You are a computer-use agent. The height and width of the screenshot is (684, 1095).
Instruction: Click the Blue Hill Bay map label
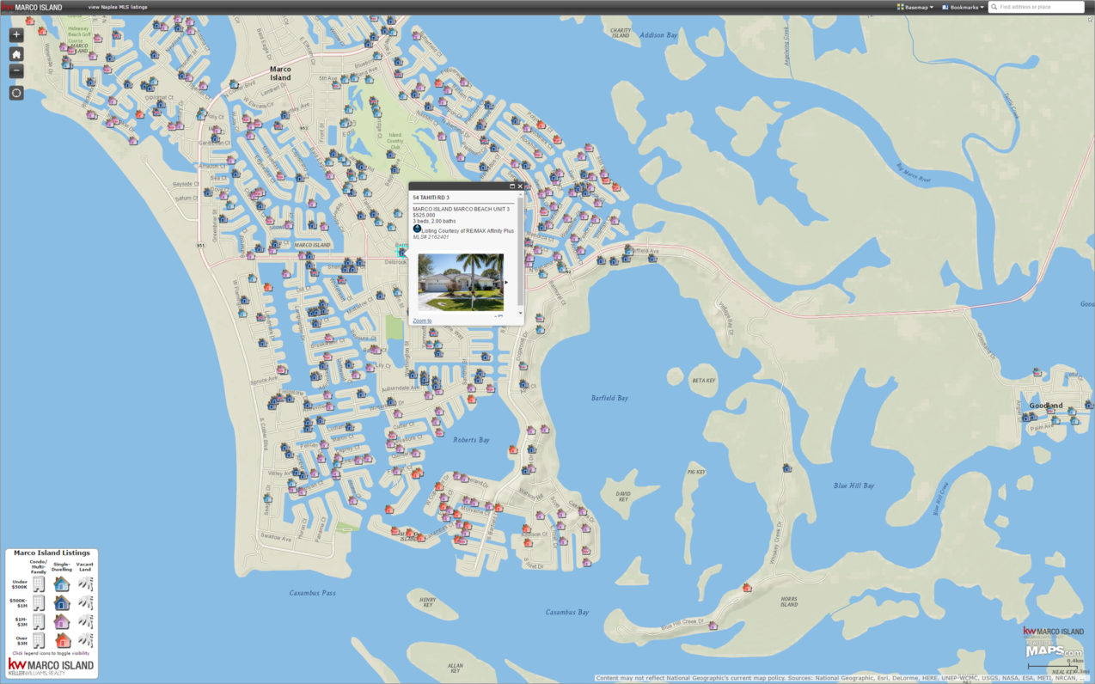point(853,486)
